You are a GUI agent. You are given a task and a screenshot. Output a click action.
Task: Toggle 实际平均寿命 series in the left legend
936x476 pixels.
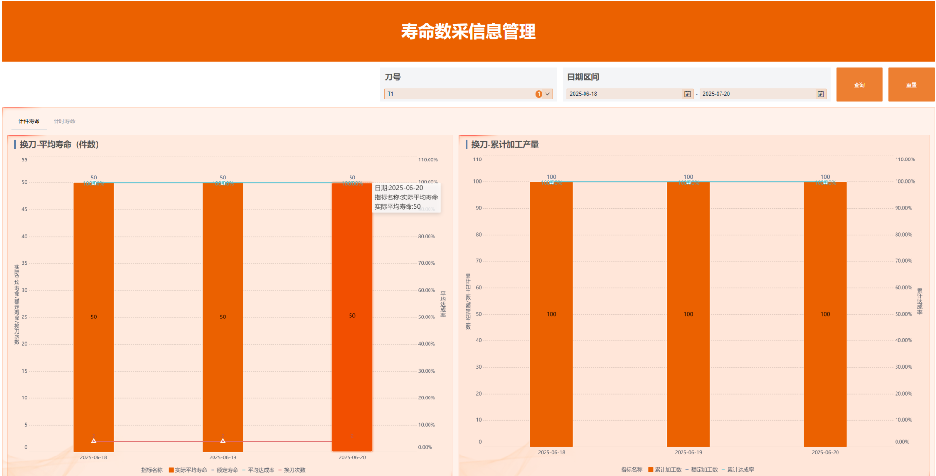pyautogui.click(x=191, y=470)
